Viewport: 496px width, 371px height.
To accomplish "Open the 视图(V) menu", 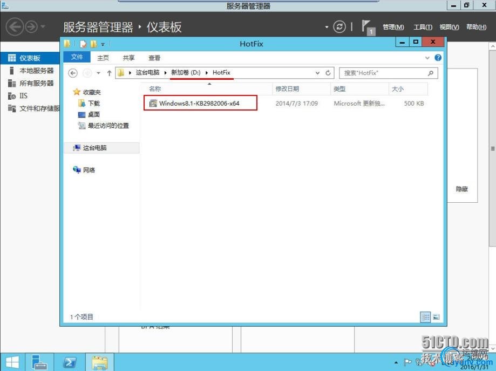I will tap(449, 27).
